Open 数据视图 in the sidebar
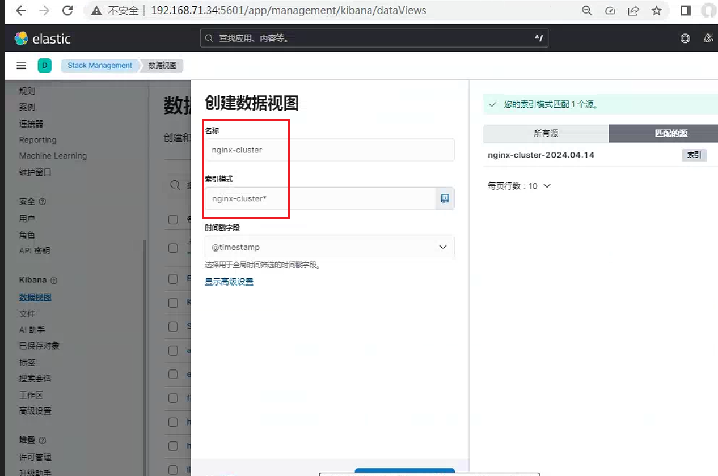This screenshot has height=476, width=718. (35, 297)
